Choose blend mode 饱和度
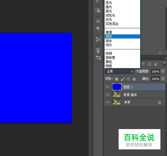Screen dimensions: 167x156 (122, 58)
